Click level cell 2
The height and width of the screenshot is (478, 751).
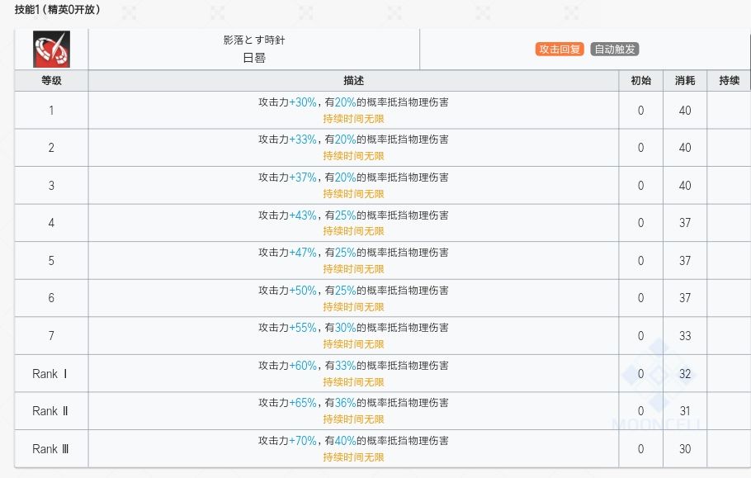[x=51, y=148]
